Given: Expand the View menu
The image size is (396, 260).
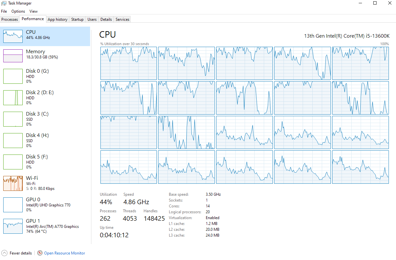Looking at the screenshot, I should (x=33, y=11).
